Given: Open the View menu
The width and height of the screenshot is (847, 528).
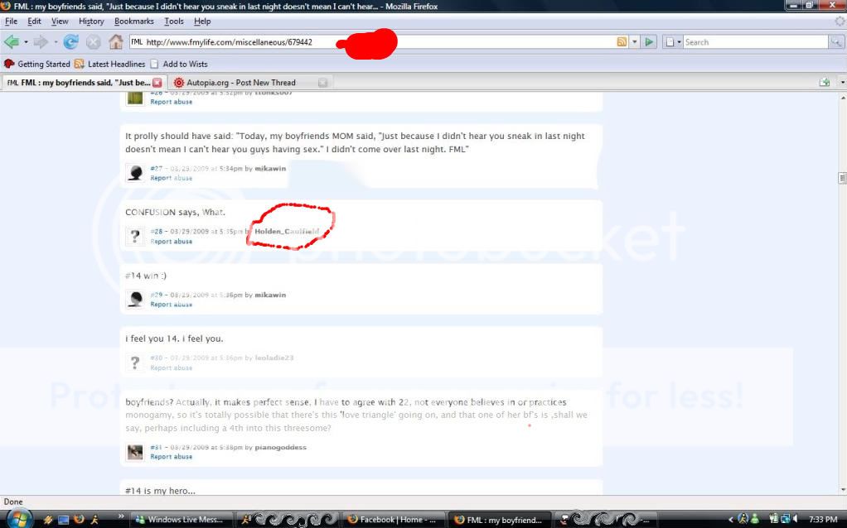Looking at the screenshot, I should pyautogui.click(x=60, y=21).
